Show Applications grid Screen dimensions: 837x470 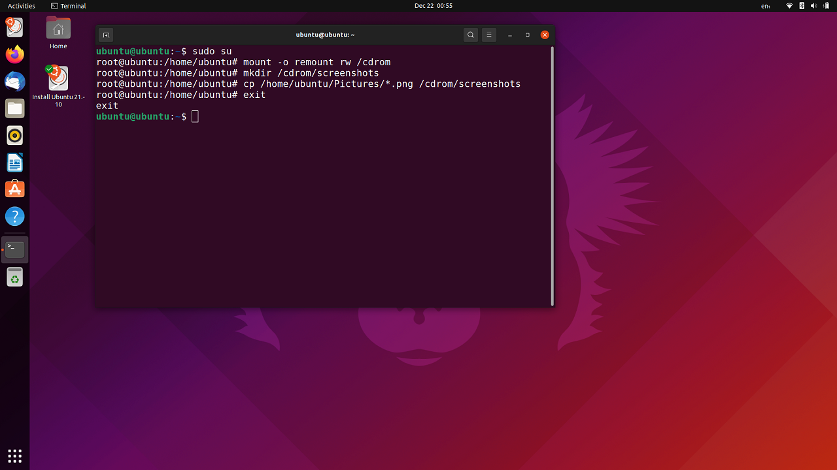(x=14, y=456)
